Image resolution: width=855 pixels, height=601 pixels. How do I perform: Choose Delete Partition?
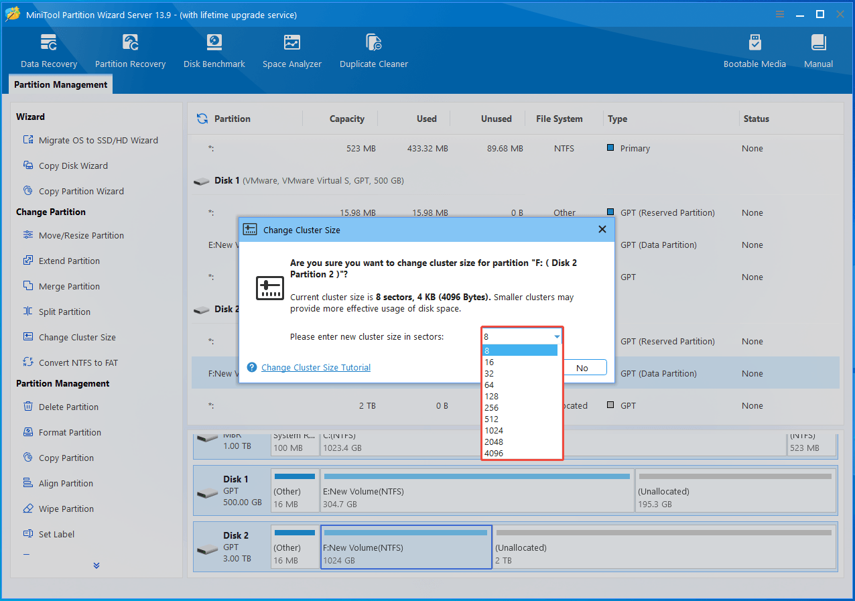coord(61,407)
